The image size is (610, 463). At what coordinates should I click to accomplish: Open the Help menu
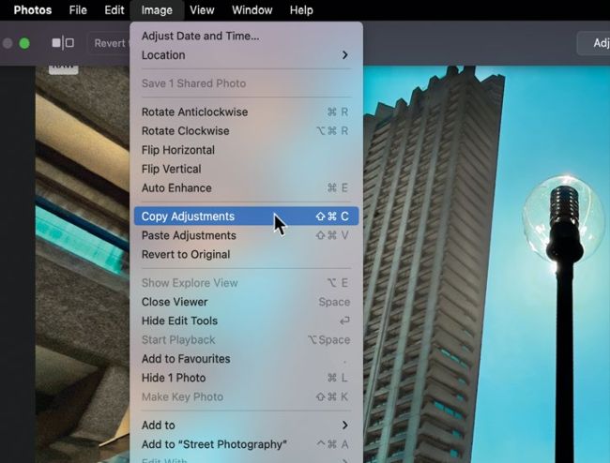(301, 10)
